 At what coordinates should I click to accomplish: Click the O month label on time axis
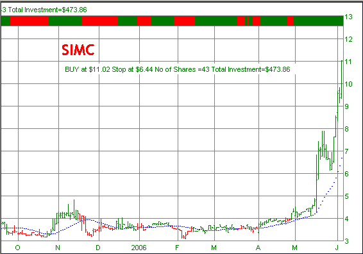tap(17, 248)
